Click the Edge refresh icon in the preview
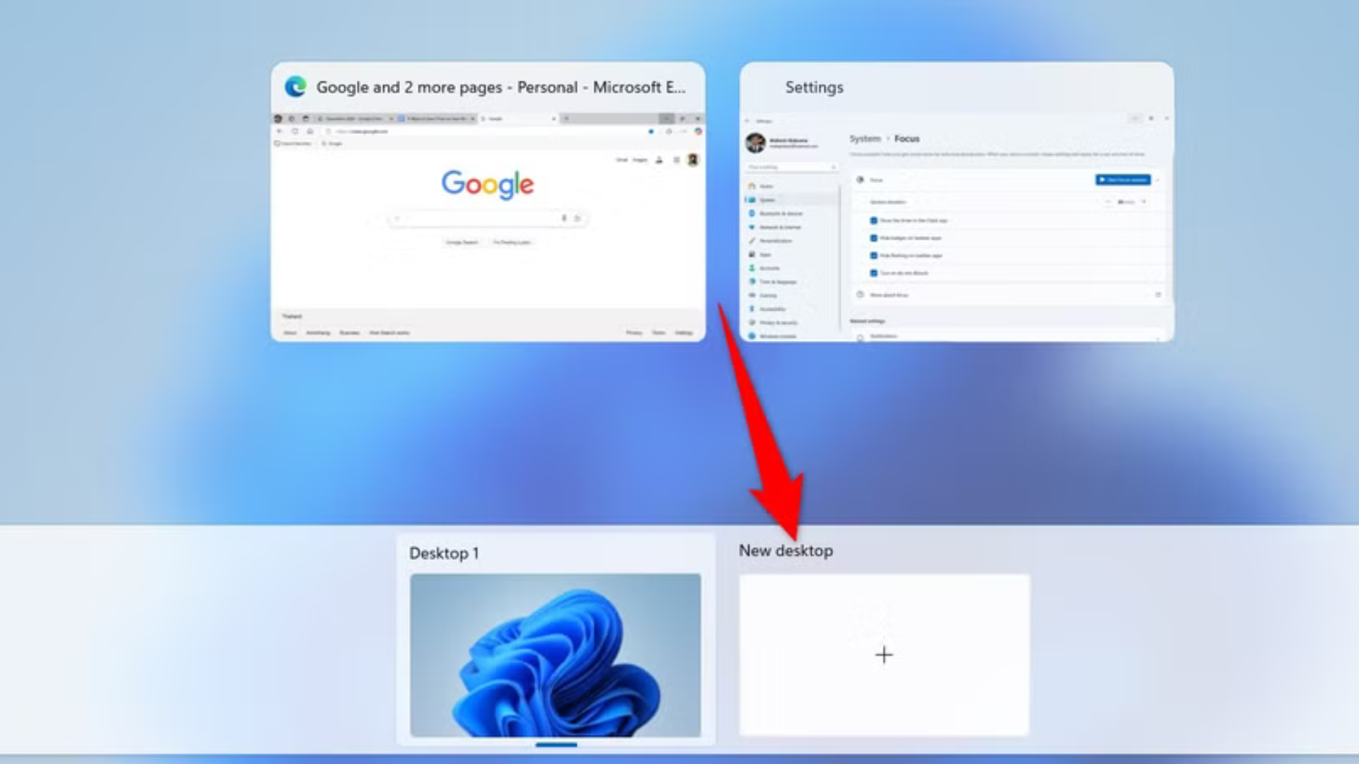 (x=295, y=131)
